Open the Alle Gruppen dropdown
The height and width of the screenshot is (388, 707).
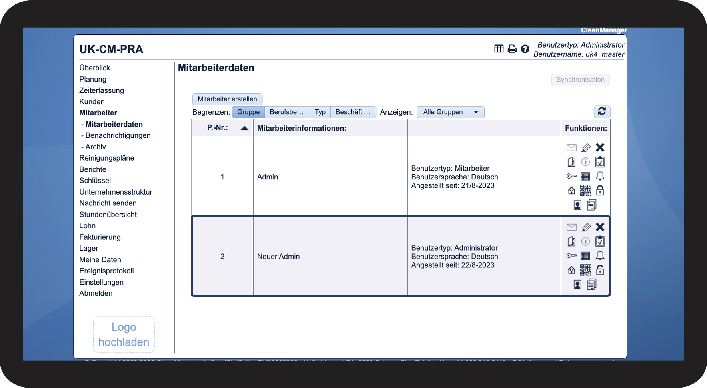click(x=451, y=112)
